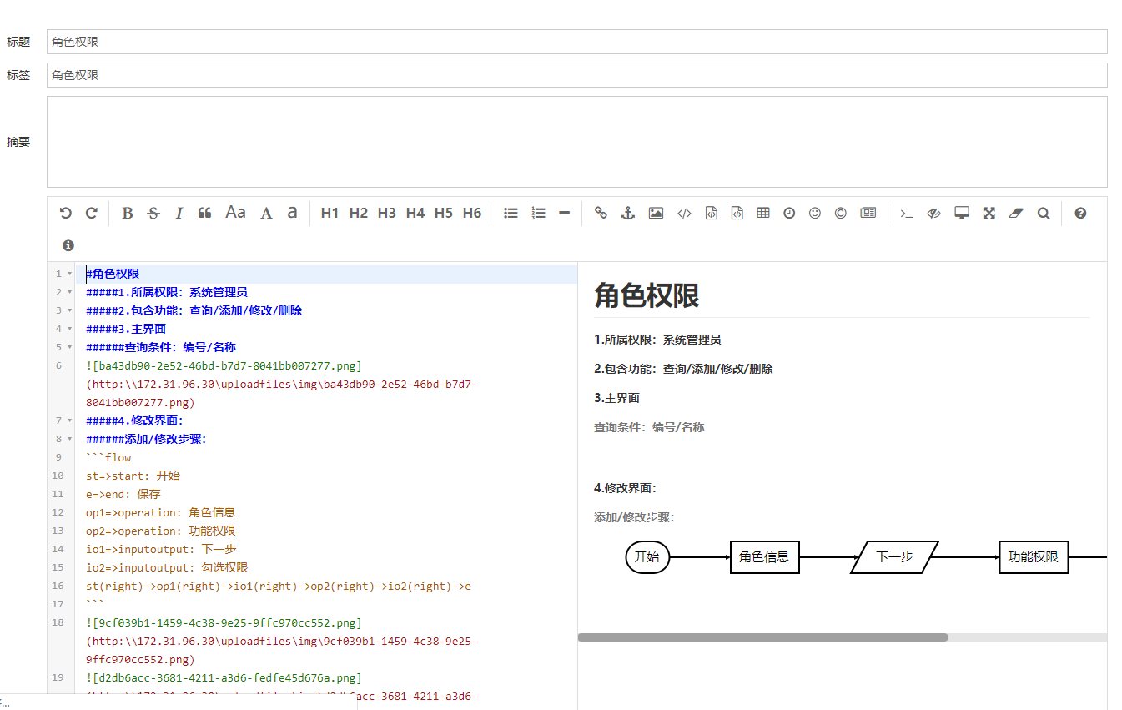Insert a block quote
This screenshot has width=1122, height=710.
click(204, 214)
